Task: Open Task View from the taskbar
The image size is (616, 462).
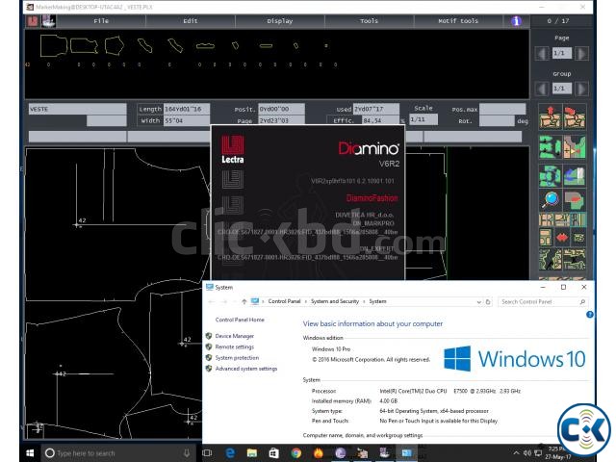Action: pos(207,453)
